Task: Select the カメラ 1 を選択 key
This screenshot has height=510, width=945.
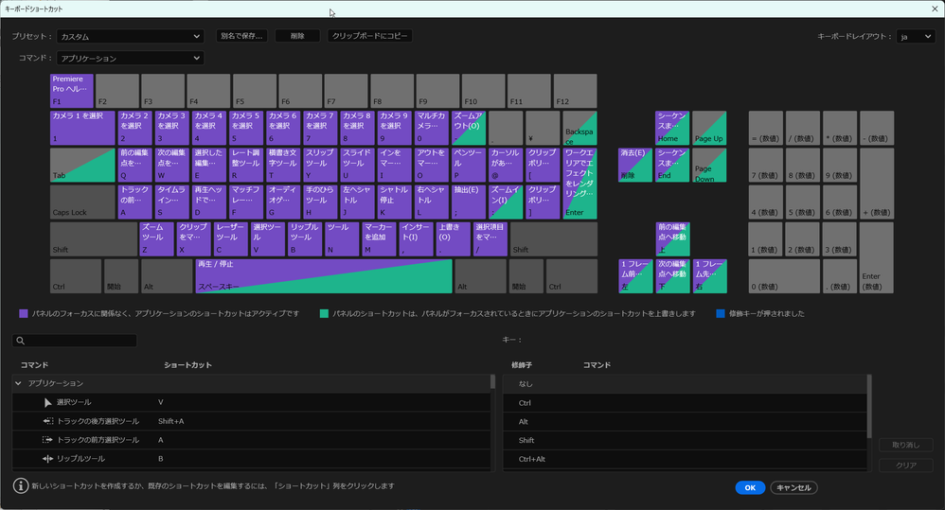Action: 82,128
